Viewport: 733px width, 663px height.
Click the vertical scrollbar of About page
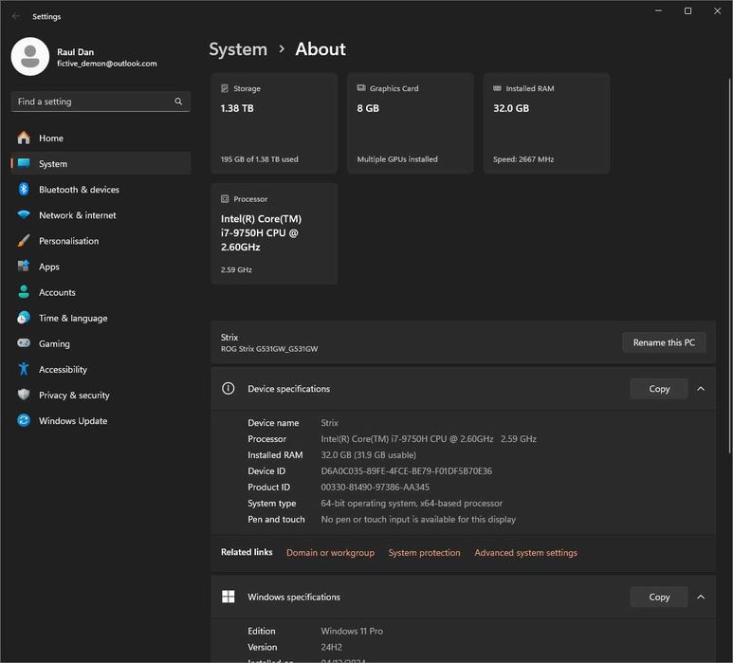click(729, 267)
